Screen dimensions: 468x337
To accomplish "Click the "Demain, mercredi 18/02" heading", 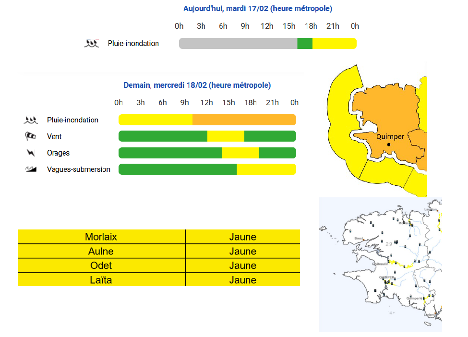I will (197, 85).
